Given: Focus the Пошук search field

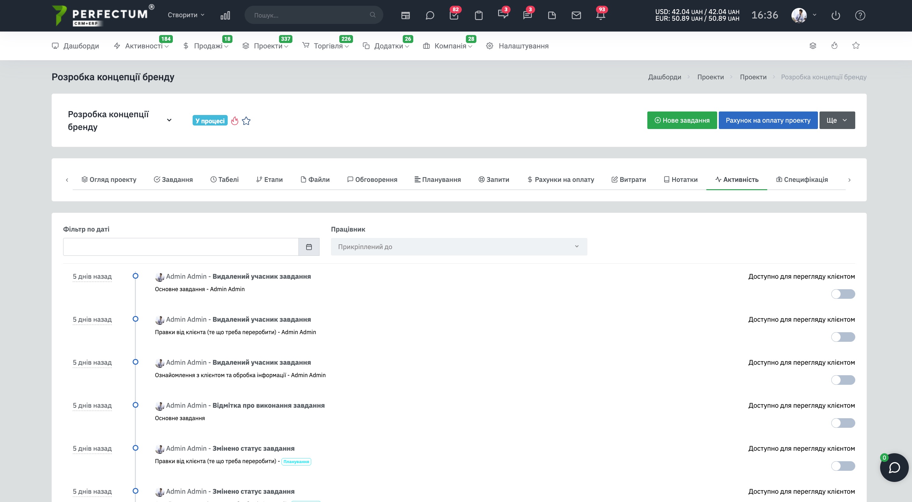Looking at the screenshot, I should click(314, 15).
